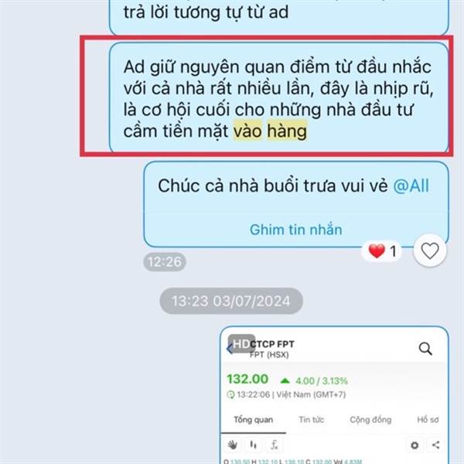This screenshot has height=464, width=464.
Task: Open the red heart reaction count
Action: [382, 251]
